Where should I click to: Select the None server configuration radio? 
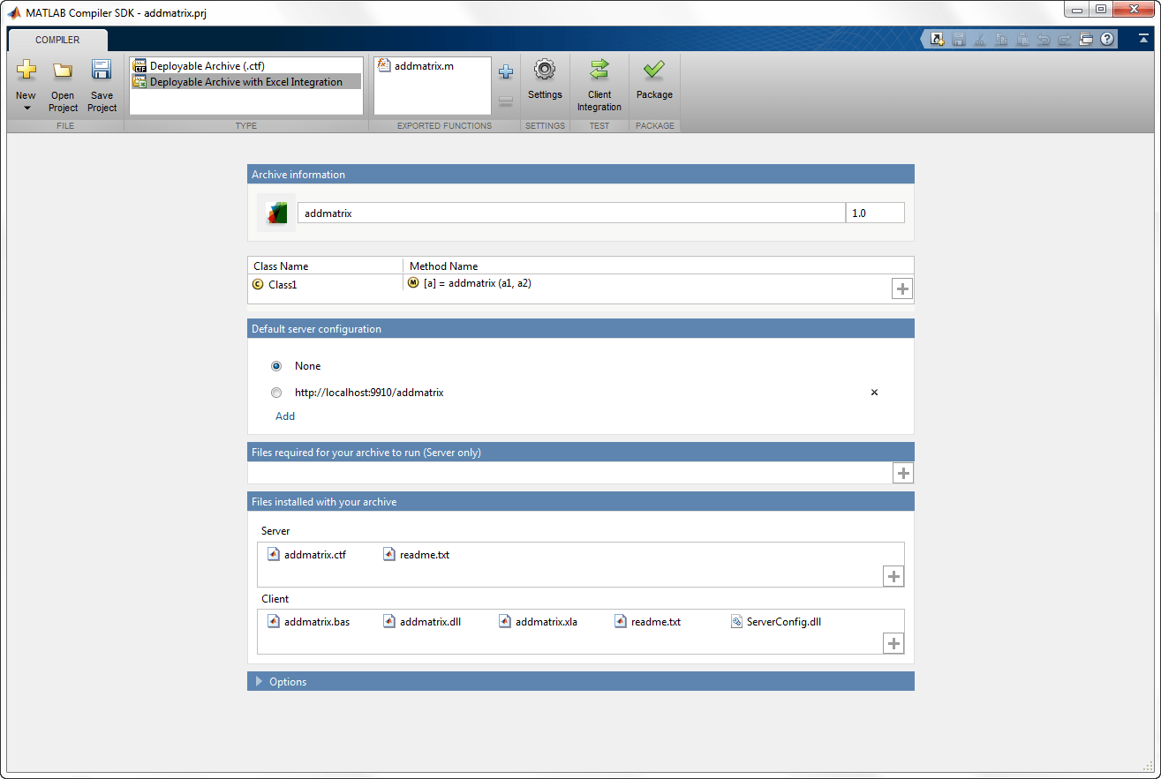tap(276, 366)
